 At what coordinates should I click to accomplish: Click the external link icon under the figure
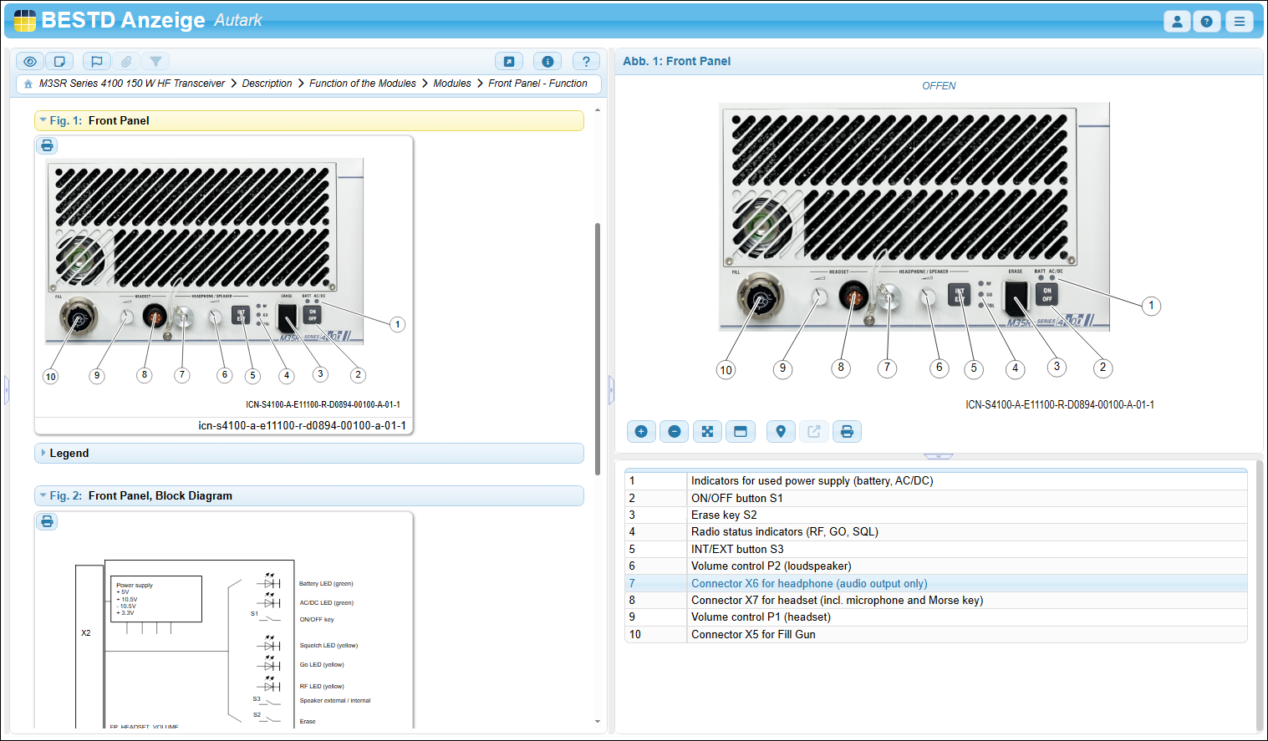pyautogui.click(x=814, y=432)
